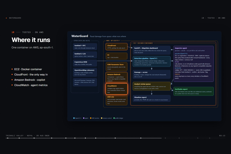The height and width of the screenshot is (154, 231).
Task: Click the OpenCV 5 blue legend swatch
Action: 74,118
